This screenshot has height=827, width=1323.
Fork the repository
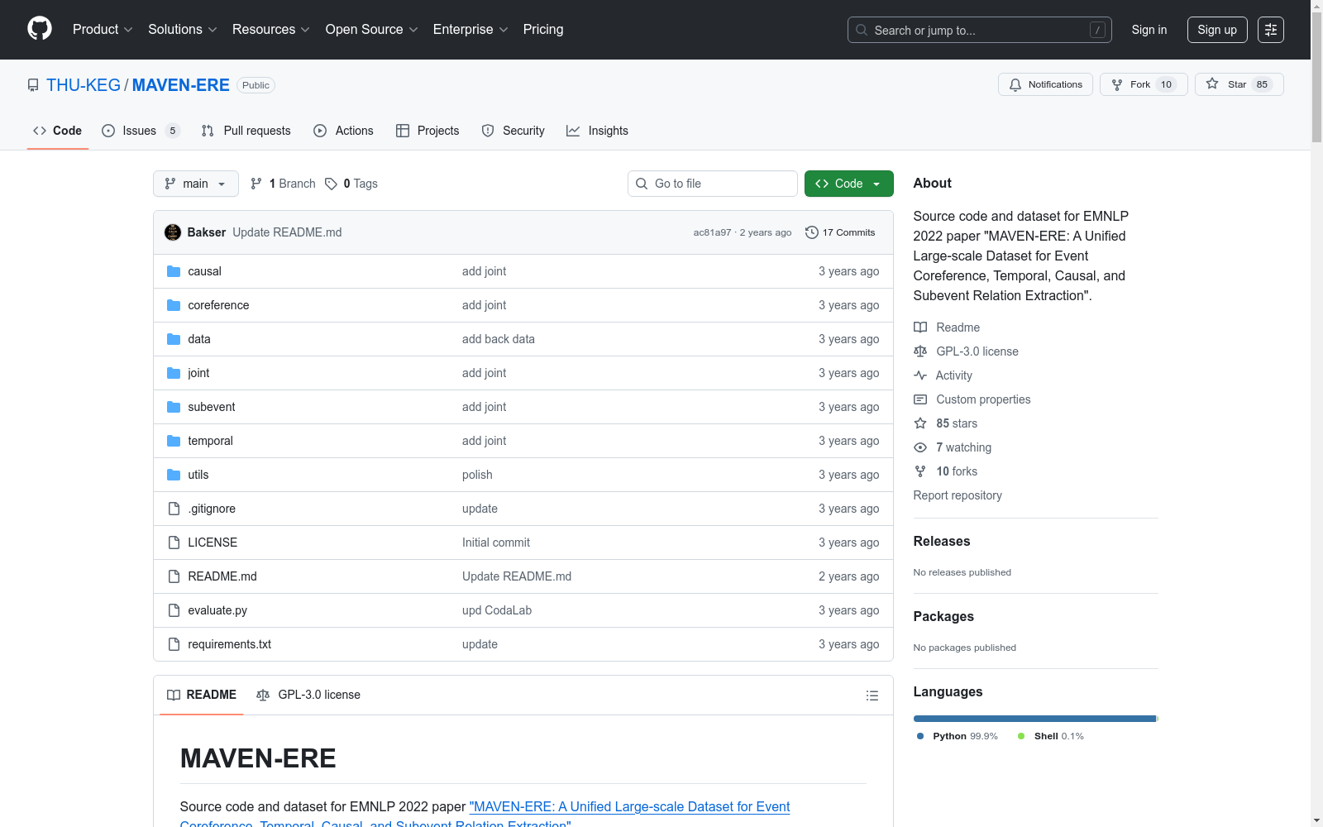1139,84
